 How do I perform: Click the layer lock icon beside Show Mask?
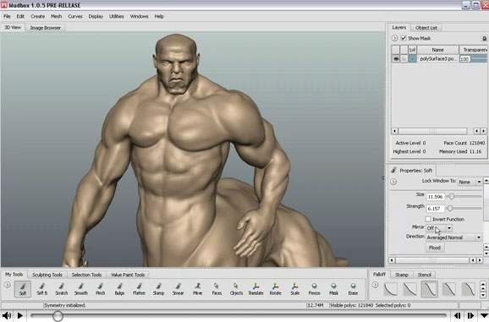pos(484,38)
